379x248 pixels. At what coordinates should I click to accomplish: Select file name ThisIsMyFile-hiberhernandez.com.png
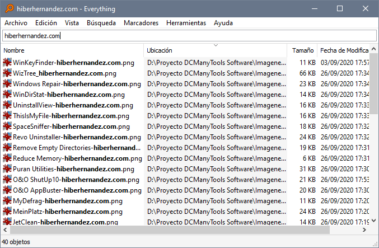click(71, 116)
